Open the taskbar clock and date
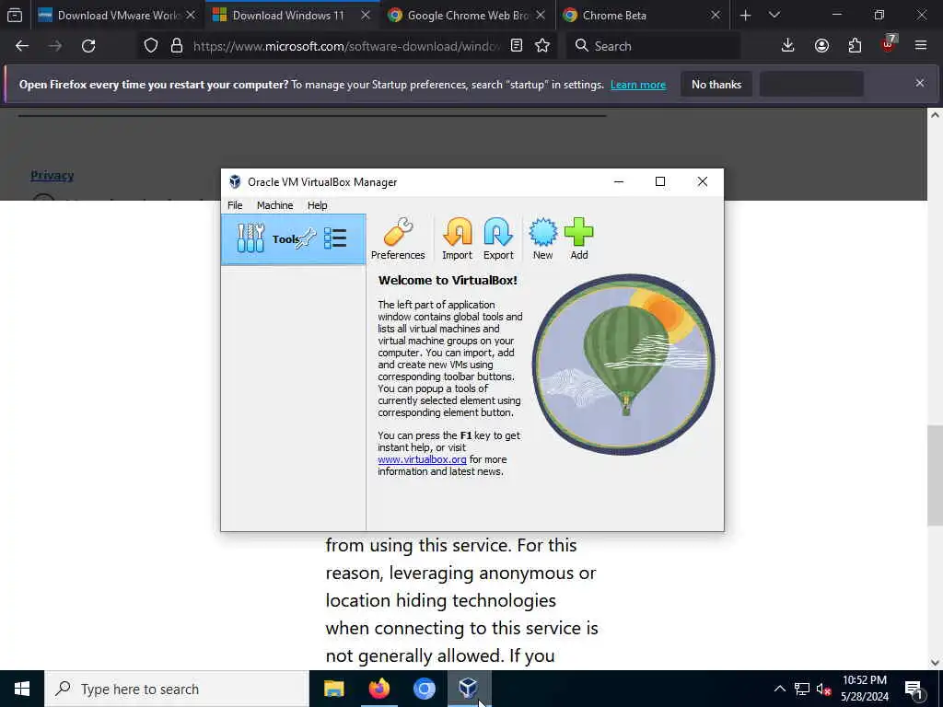Image resolution: width=943 pixels, height=707 pixels. tap(865, 689)
